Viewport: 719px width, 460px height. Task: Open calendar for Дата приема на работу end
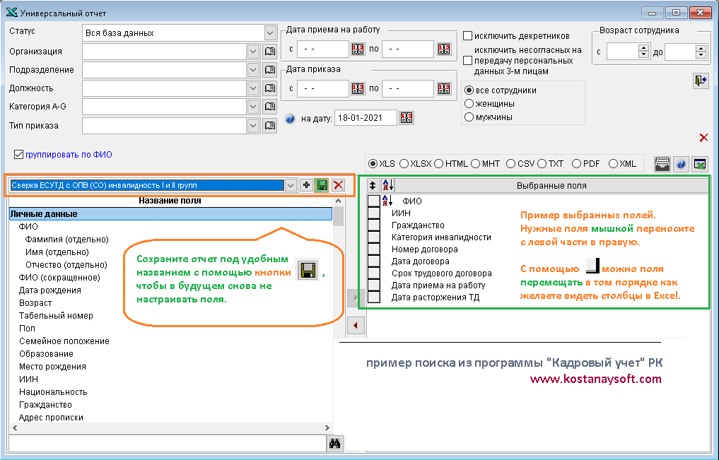coord(444,49)
